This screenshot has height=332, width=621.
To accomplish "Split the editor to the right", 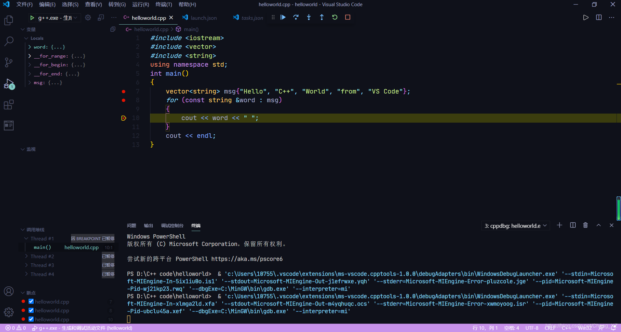I will point(599,17).
